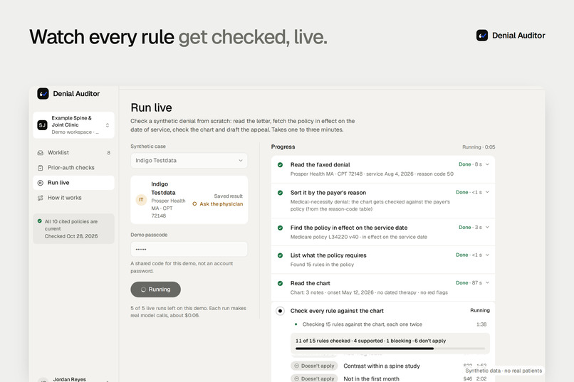Click the Denial Auditor logo in the sidebar
This screenshot has width=574, height=382.
click(x=43, y=94)
